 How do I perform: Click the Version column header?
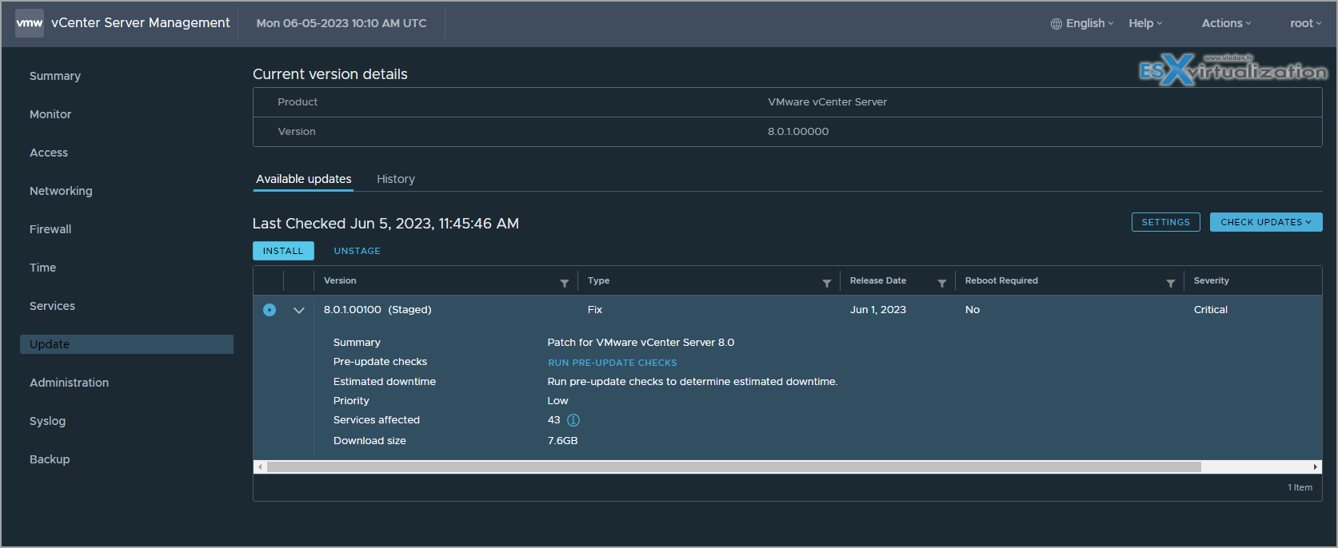340,280
